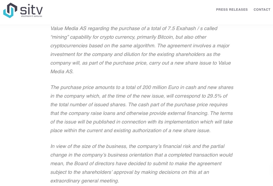The width and height of the screenshot is (273, 186).
Task: Click the SITV hexagon logo icon
Action: [10, 10]
